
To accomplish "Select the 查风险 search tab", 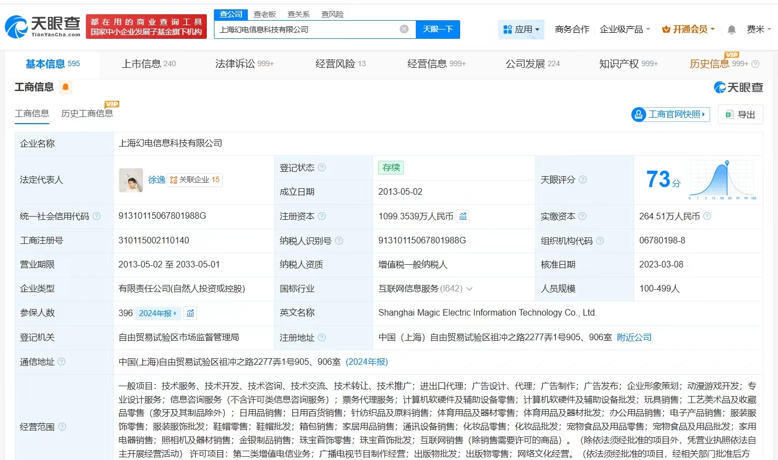I will point(333,14).
